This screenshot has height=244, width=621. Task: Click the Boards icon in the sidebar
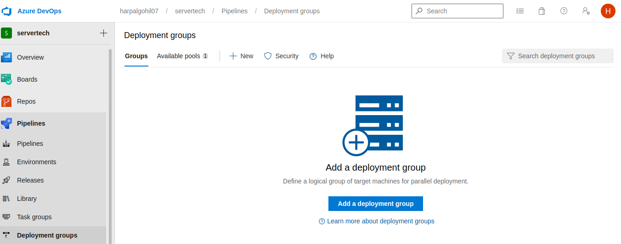pyautogui.click(x=6, y=79)
